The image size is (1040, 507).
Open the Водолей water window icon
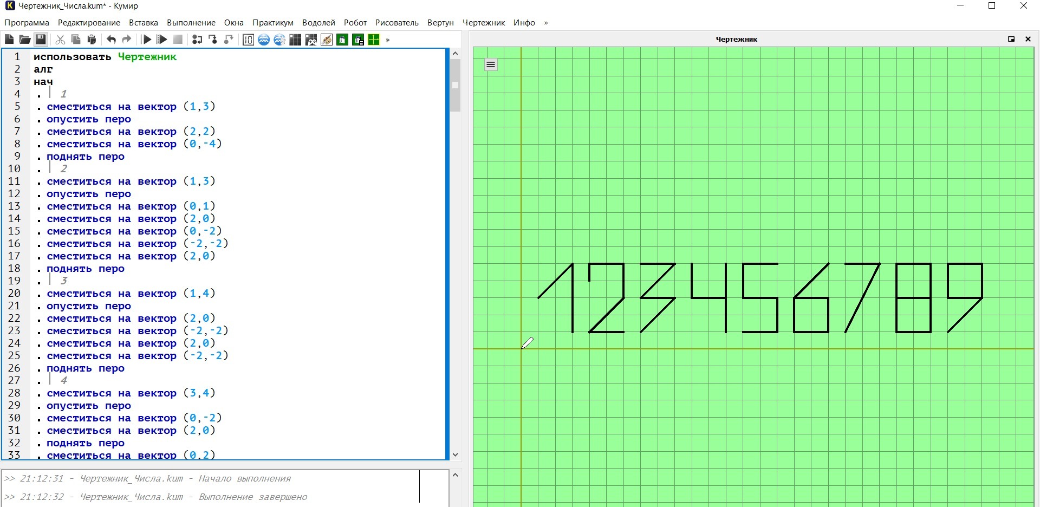pos(264,40)
